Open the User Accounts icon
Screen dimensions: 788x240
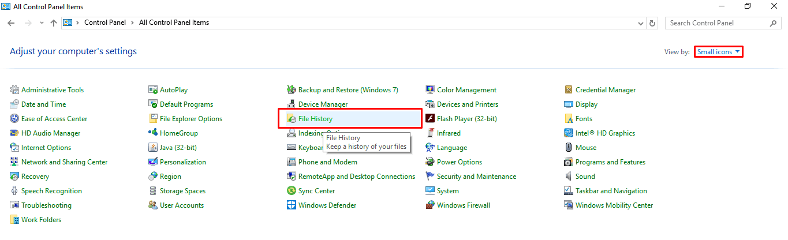click(x=153, y=205)
